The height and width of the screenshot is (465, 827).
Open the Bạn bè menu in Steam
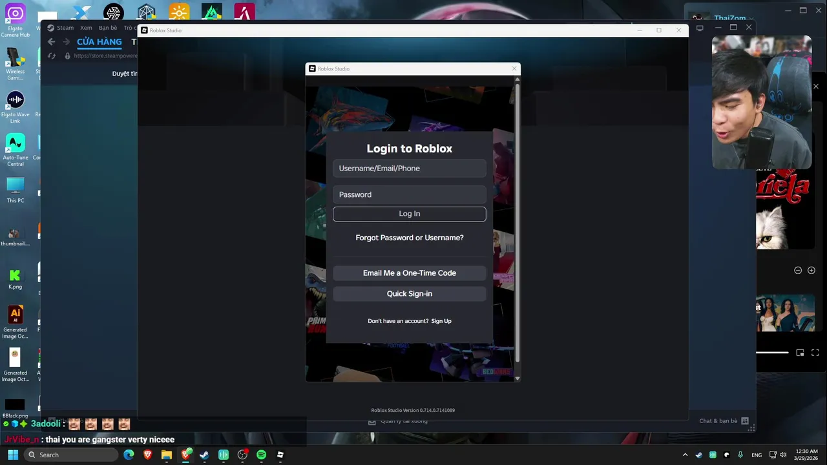click(108, 28)
